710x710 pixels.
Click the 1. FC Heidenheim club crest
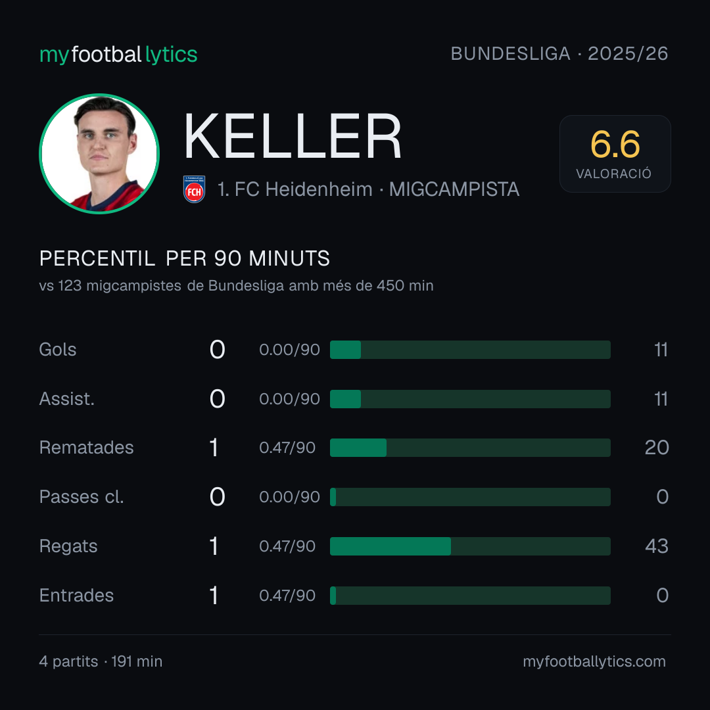pos(194,189)
